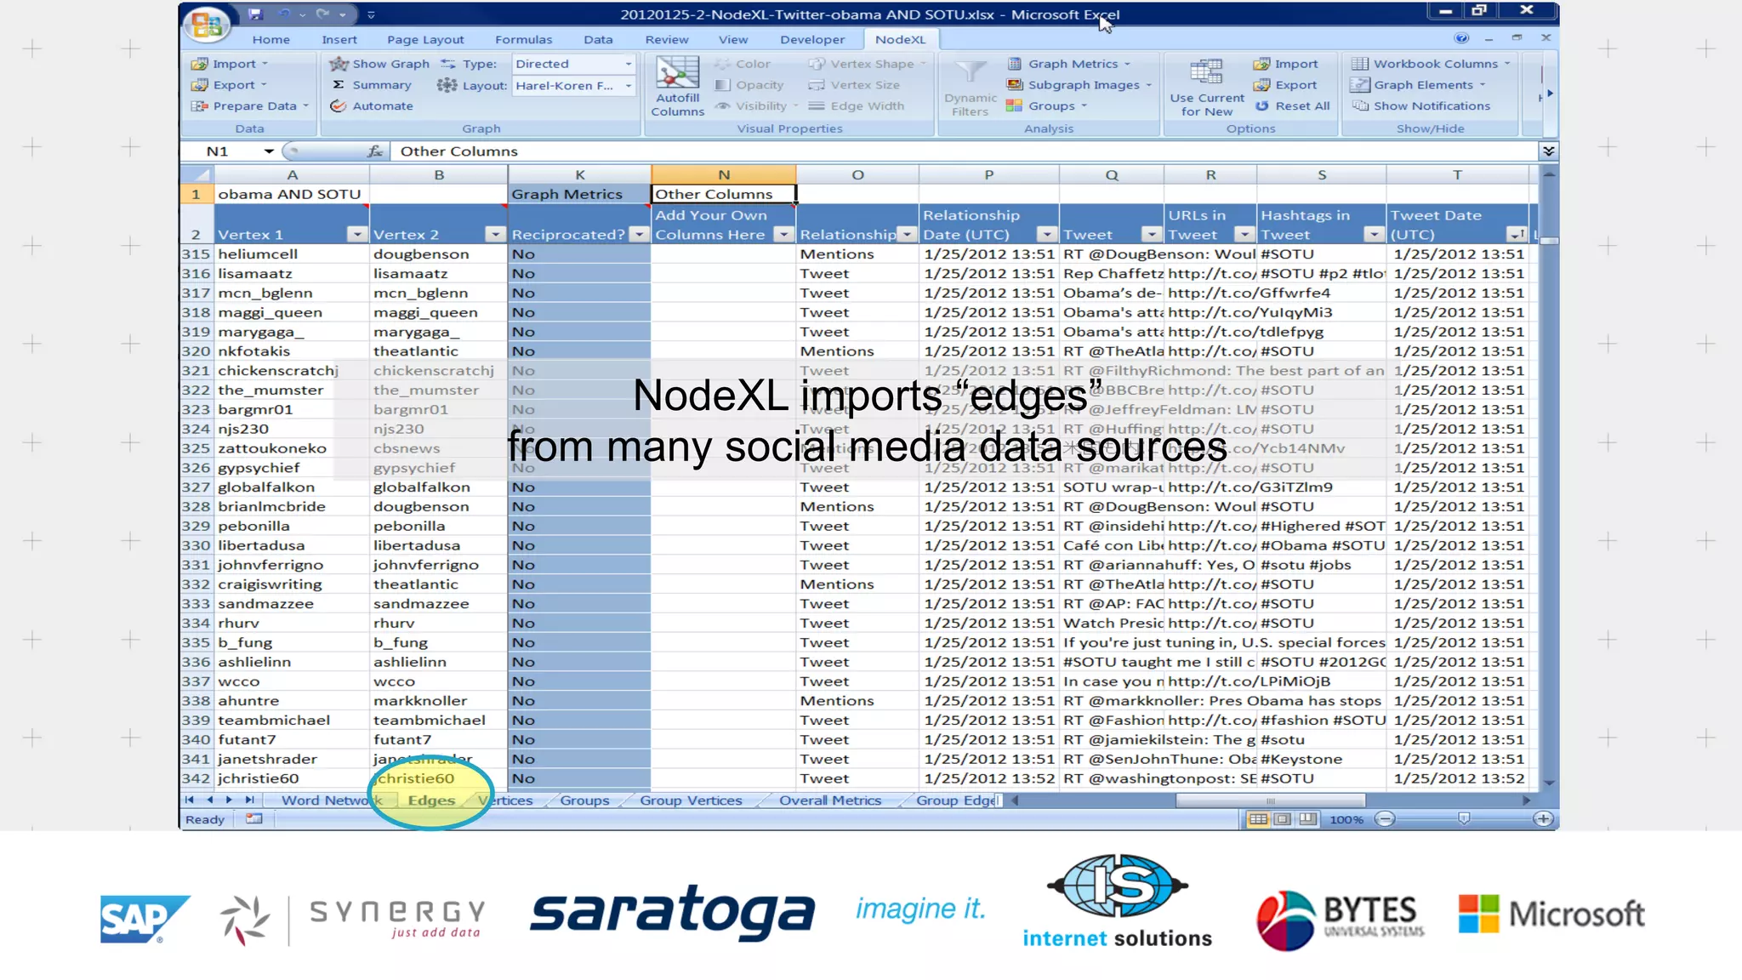The image size is (1742, 980).
Task: Click the insert function fx icon
Action: click(x=374, y=151)
